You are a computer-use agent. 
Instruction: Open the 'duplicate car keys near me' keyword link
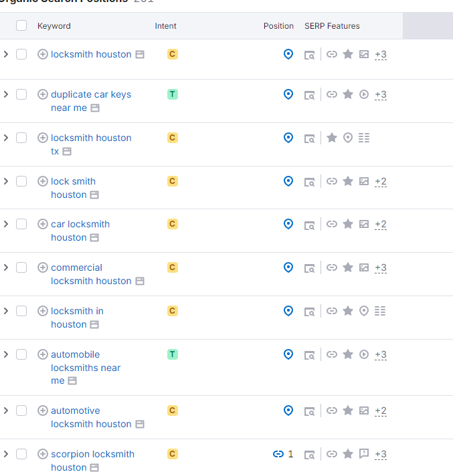pos(91,101)
